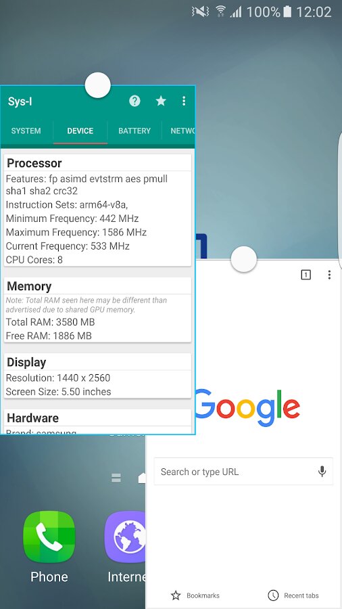Switch to the SYSTEM tab
Viewport: 342px width, 609px height.
click(26, 131)
